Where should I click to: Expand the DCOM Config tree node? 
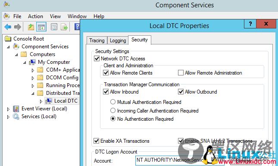coord(33,78)
